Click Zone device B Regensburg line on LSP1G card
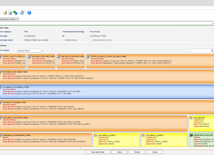The height and width of the screenshot is (155, 214). point(131,63)
